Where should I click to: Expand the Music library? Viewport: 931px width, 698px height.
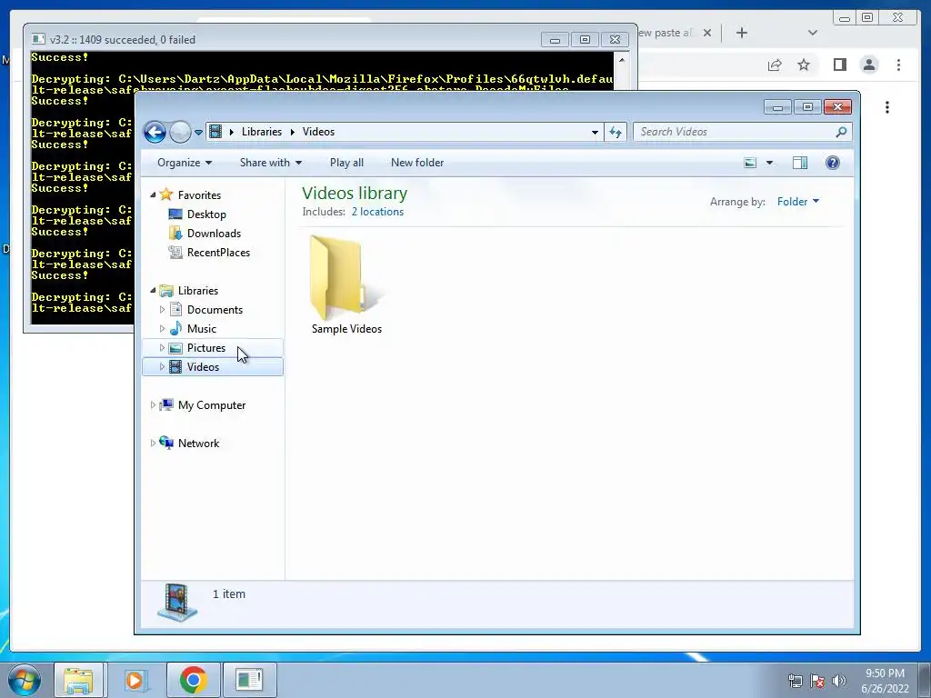coord(162,328)
